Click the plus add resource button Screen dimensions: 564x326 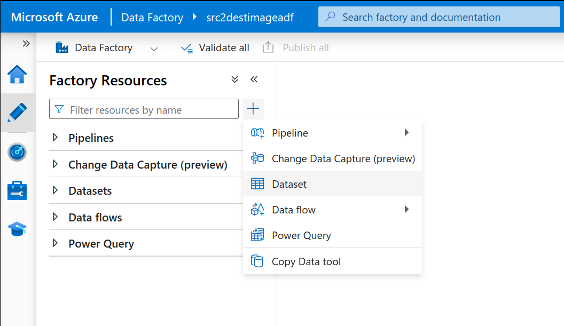coord(253,108)
